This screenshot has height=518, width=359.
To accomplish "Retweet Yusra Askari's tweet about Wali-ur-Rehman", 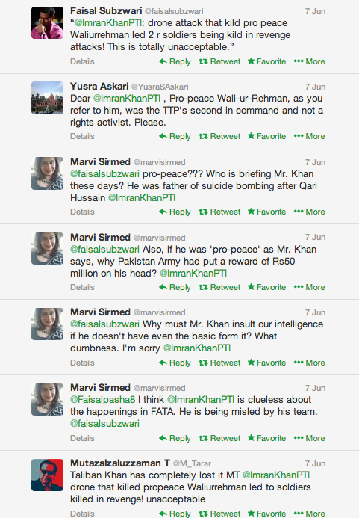I will coord(219,136).
